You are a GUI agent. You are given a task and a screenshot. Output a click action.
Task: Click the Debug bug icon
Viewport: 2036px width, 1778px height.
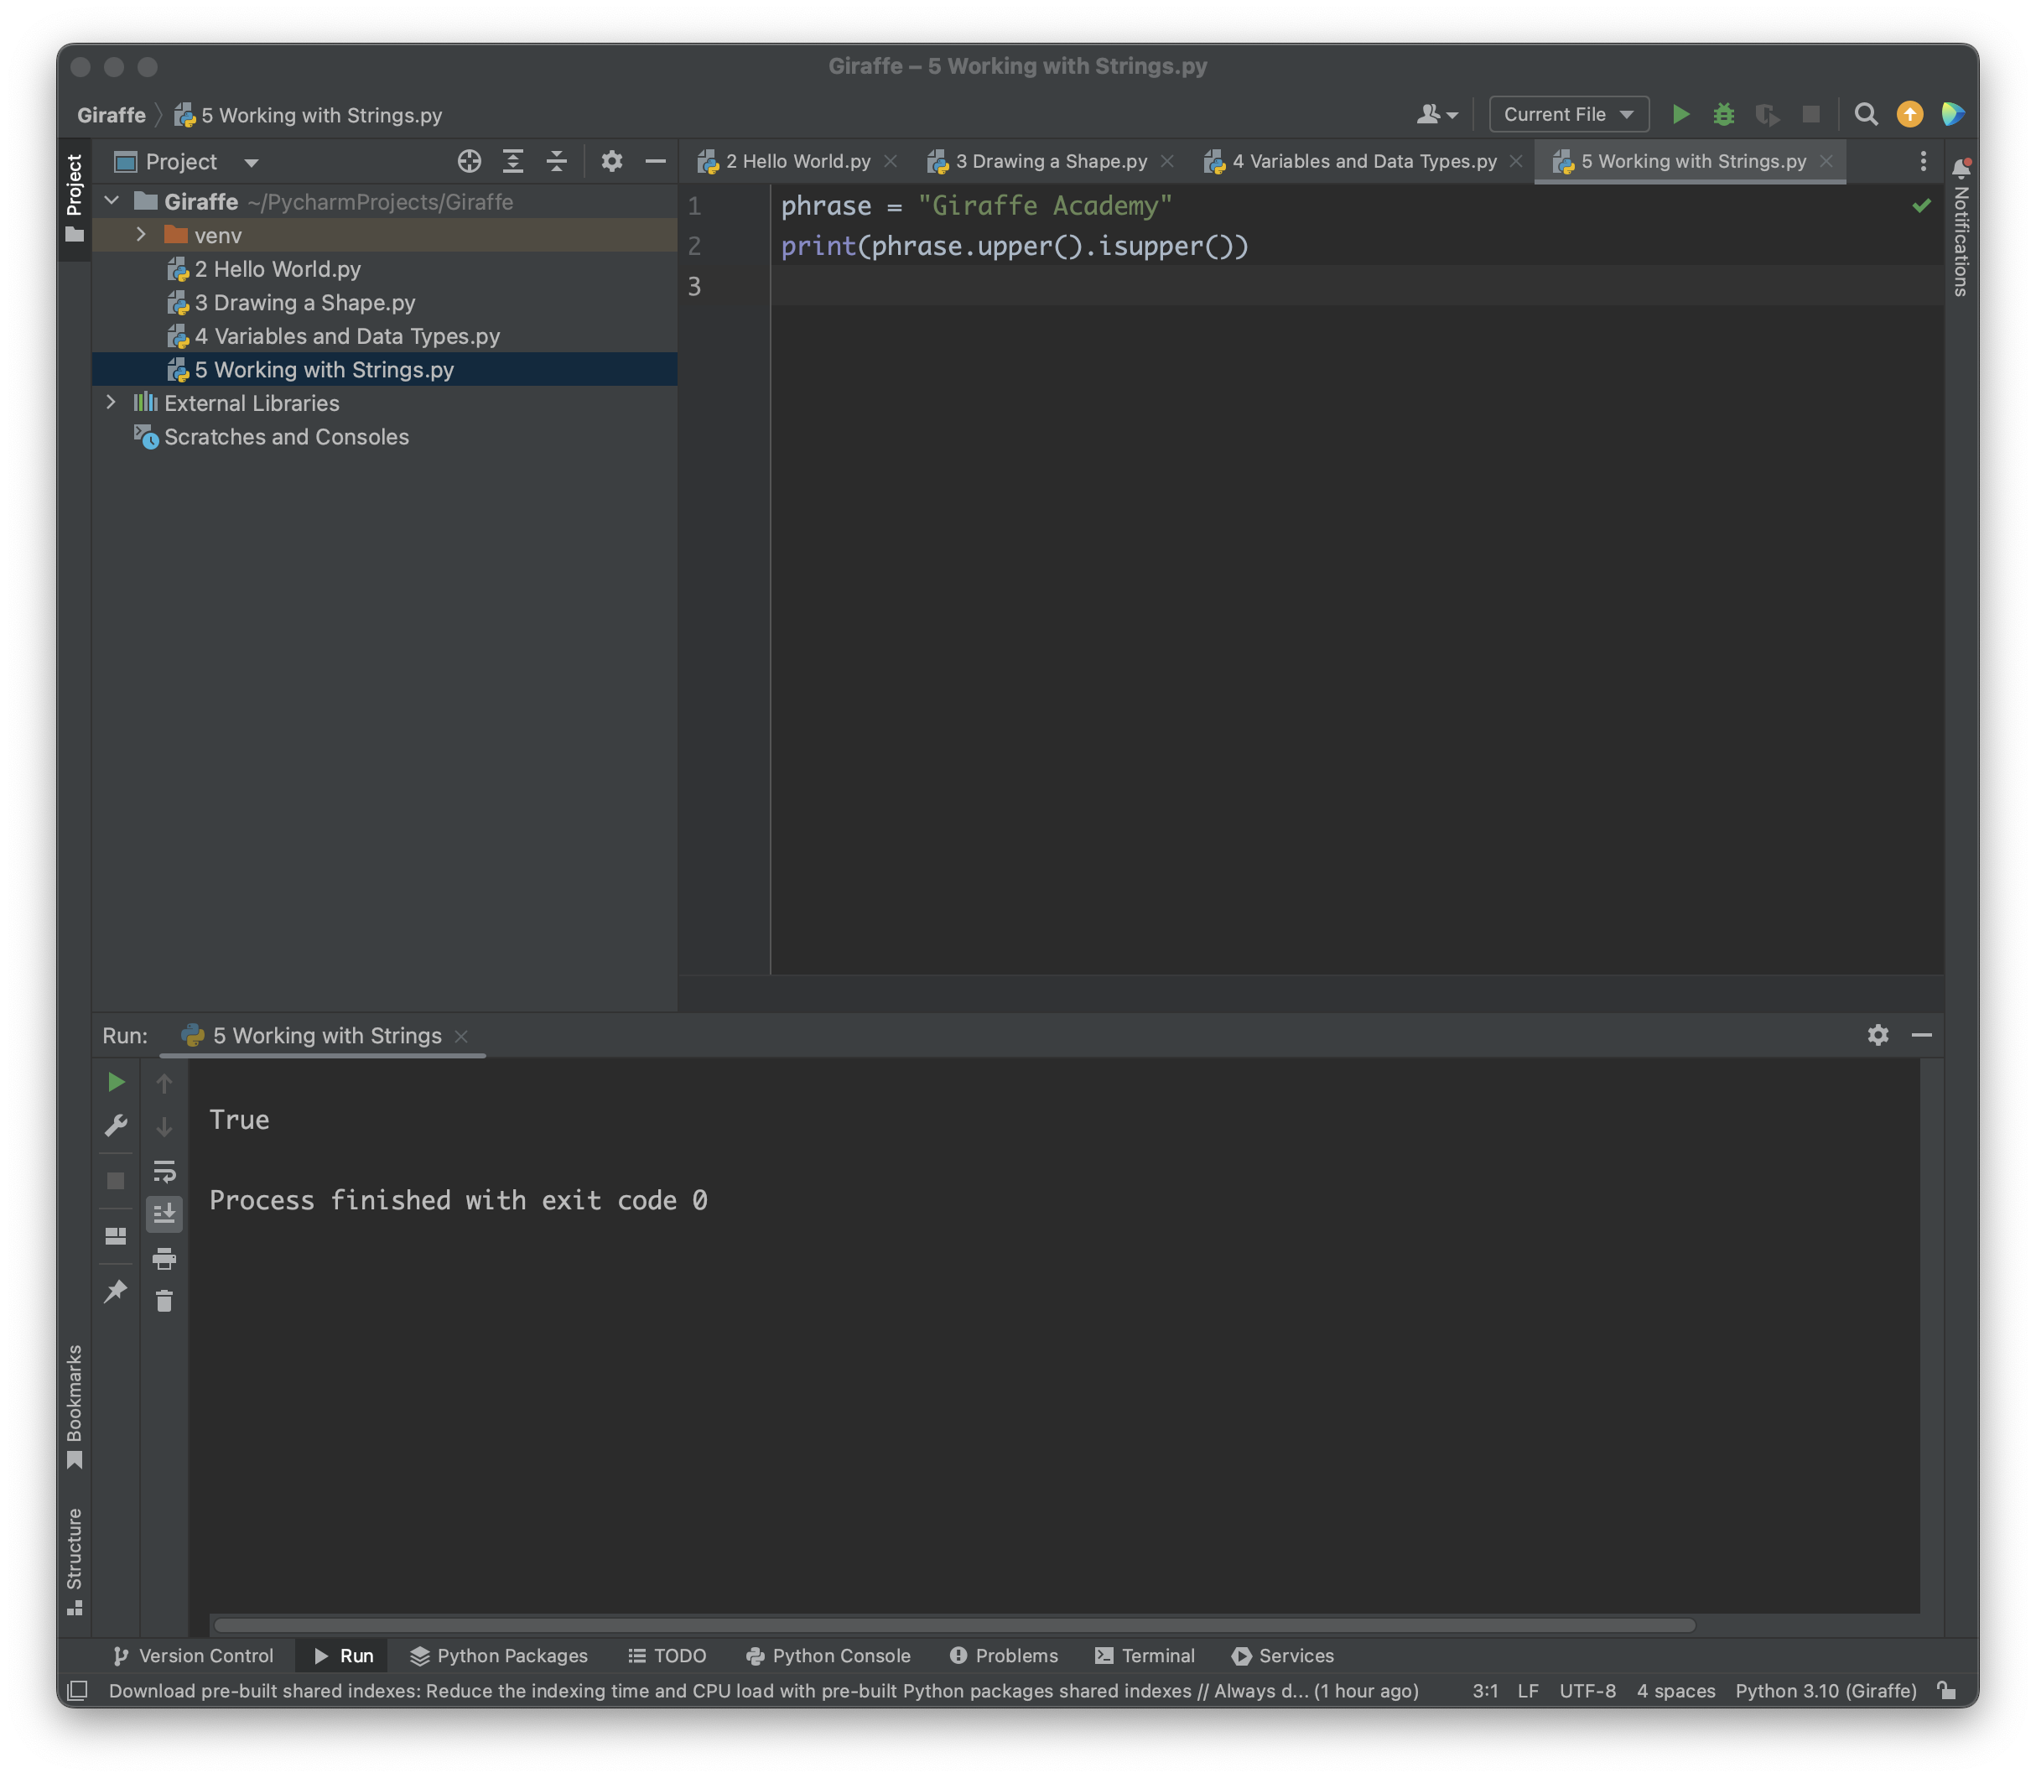[1723, 115]
